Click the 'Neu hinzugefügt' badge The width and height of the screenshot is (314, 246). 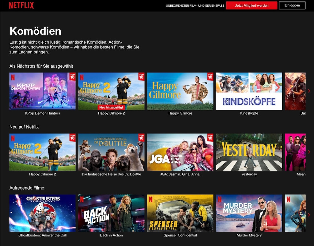coord(111,107)
